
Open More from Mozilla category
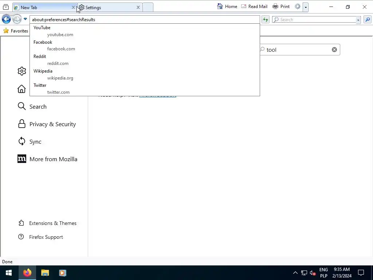point(47,159)
